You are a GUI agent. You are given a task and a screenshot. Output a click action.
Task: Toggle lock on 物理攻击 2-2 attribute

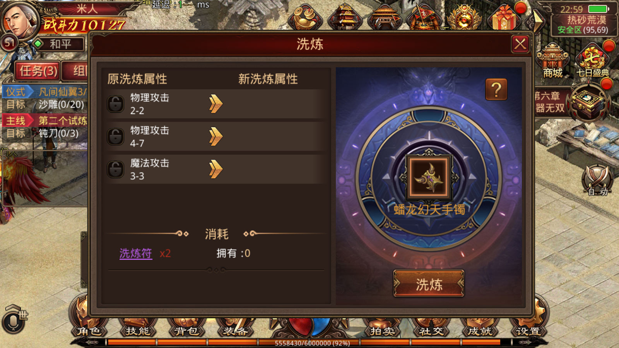click(x=115, y=104)
